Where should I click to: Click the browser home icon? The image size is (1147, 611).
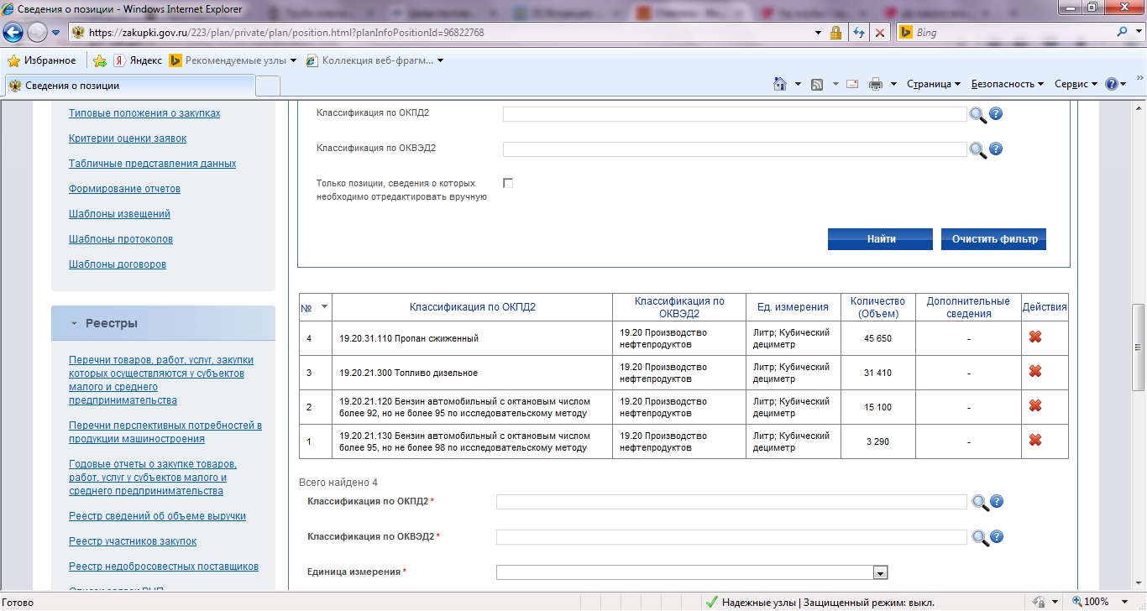coord(780,84)
